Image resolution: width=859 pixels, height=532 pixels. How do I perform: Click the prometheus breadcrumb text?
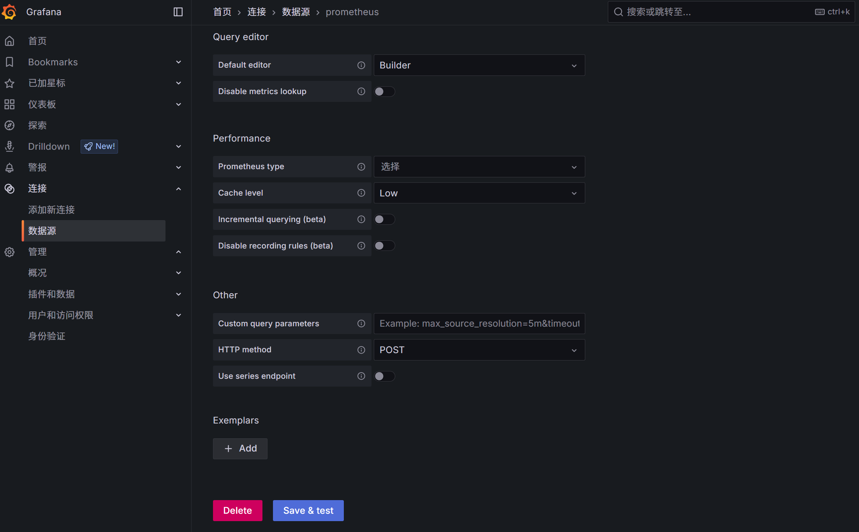[x=352, y=12]
